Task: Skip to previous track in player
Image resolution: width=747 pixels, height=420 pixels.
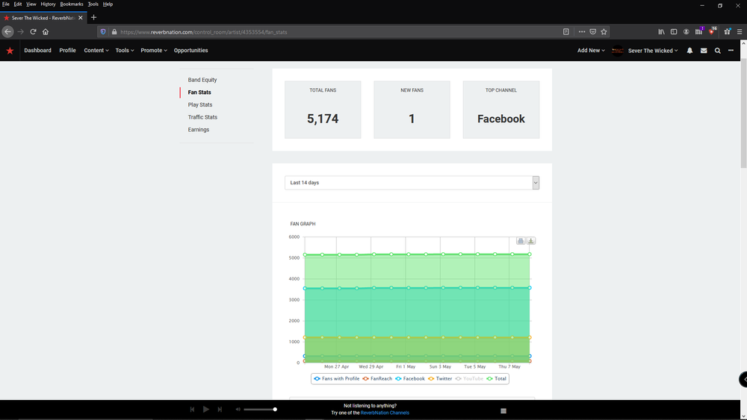Action: coord(192,409)
